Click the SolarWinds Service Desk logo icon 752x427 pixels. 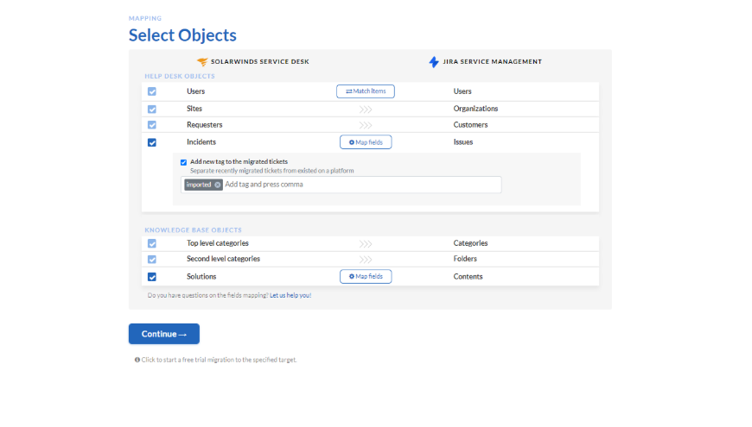[202, 62]
